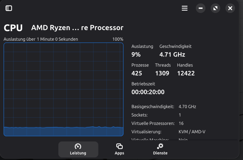243x160 pixels.
Task: Click the Betriebszeit uptime value
Action: coord(148,92)
